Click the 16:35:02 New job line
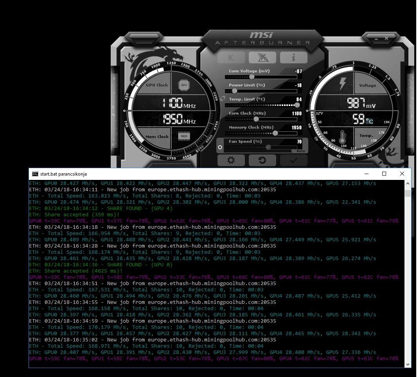Viewport: 417px width, 377px height. [x=153, y=340]
